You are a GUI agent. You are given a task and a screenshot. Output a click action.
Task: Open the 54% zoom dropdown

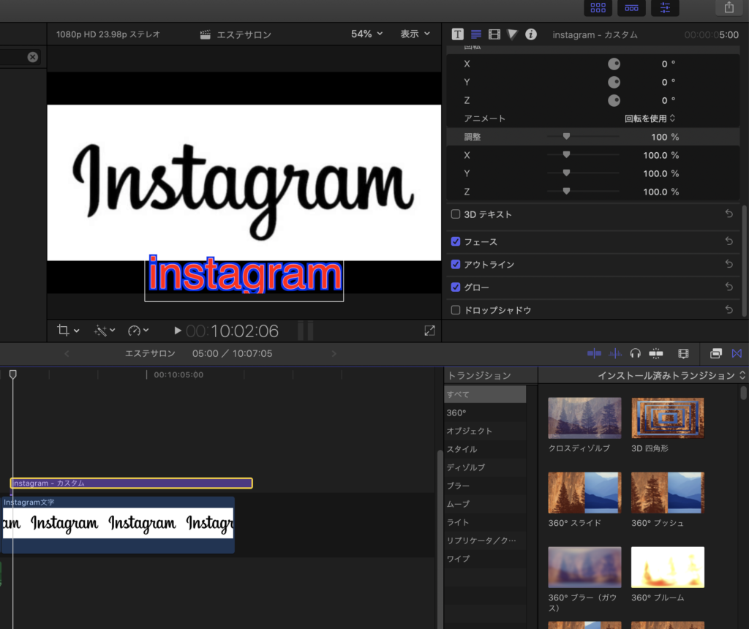[x=367, y=34]
